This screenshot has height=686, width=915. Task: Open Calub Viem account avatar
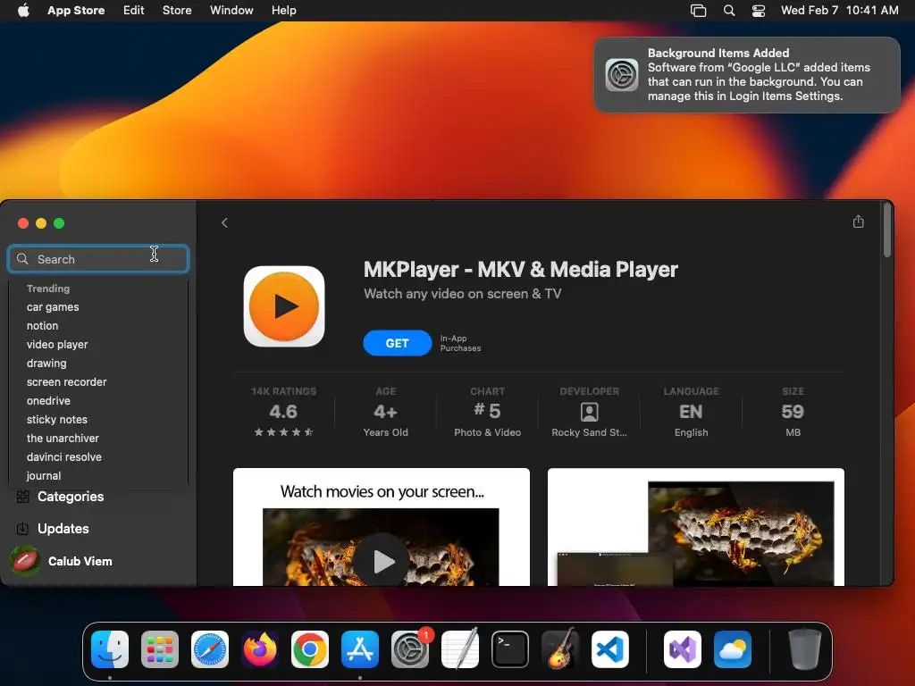coord(24,561)
